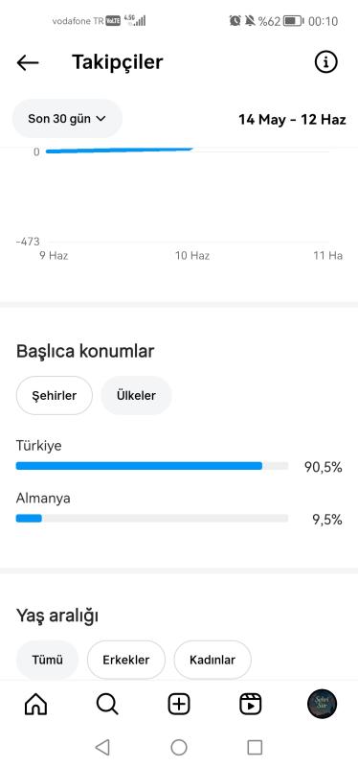Open profile via avatar thumbnail
358x767 pixels.
tap(322, 705)
